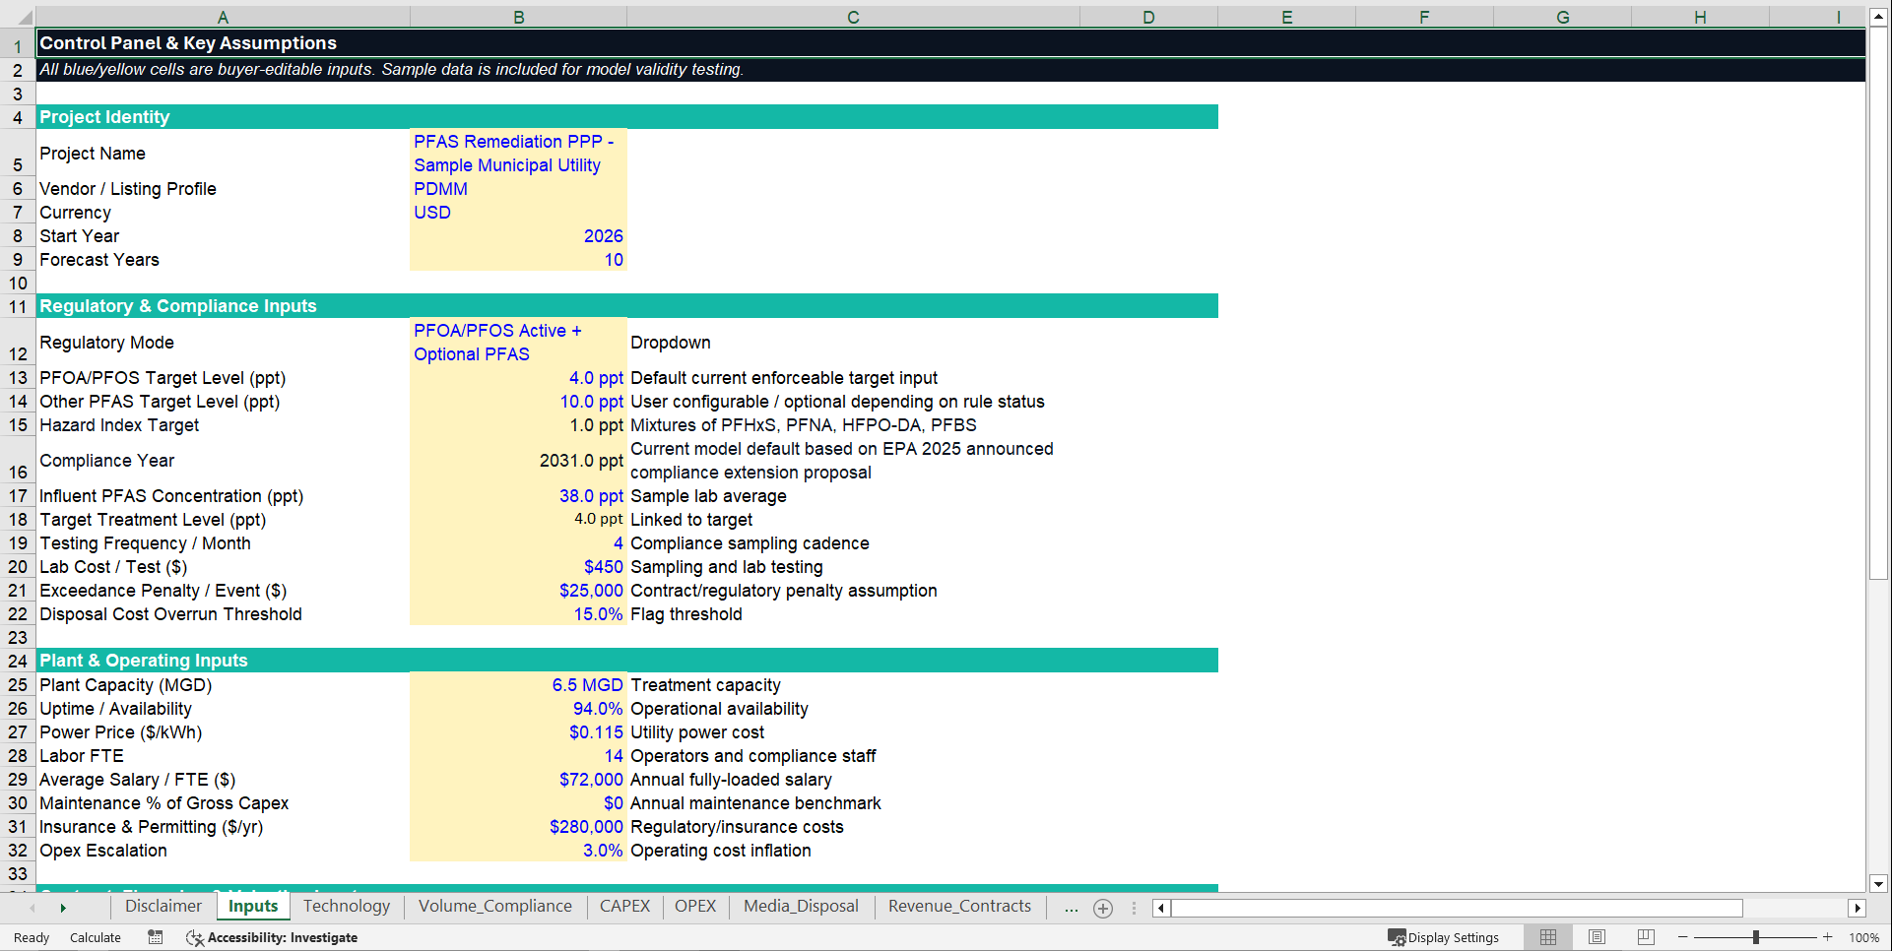Open the CAPEX sheet tab

(x=625, y=907)
